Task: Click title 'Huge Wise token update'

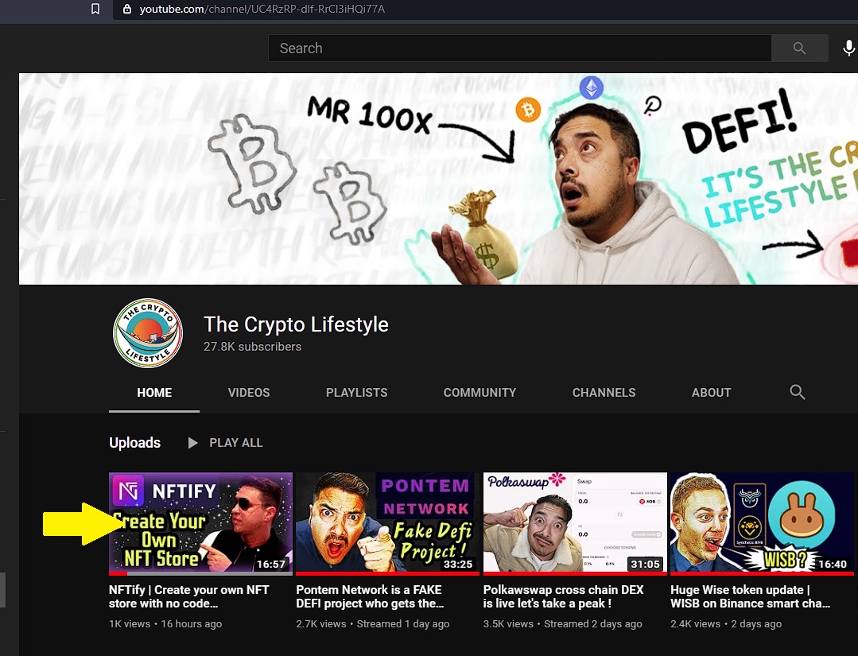Action: click(x=751, y=596)
